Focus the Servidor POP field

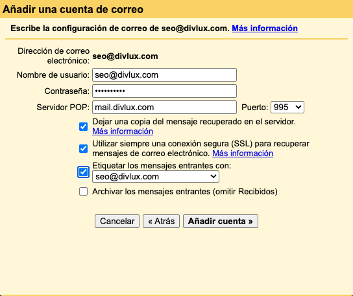point(164,108)
